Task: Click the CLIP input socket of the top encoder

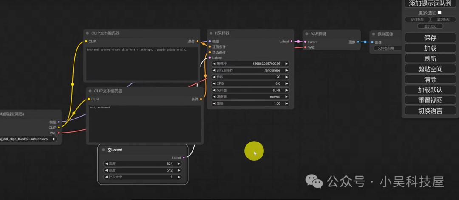Action: tap(86, 41)
